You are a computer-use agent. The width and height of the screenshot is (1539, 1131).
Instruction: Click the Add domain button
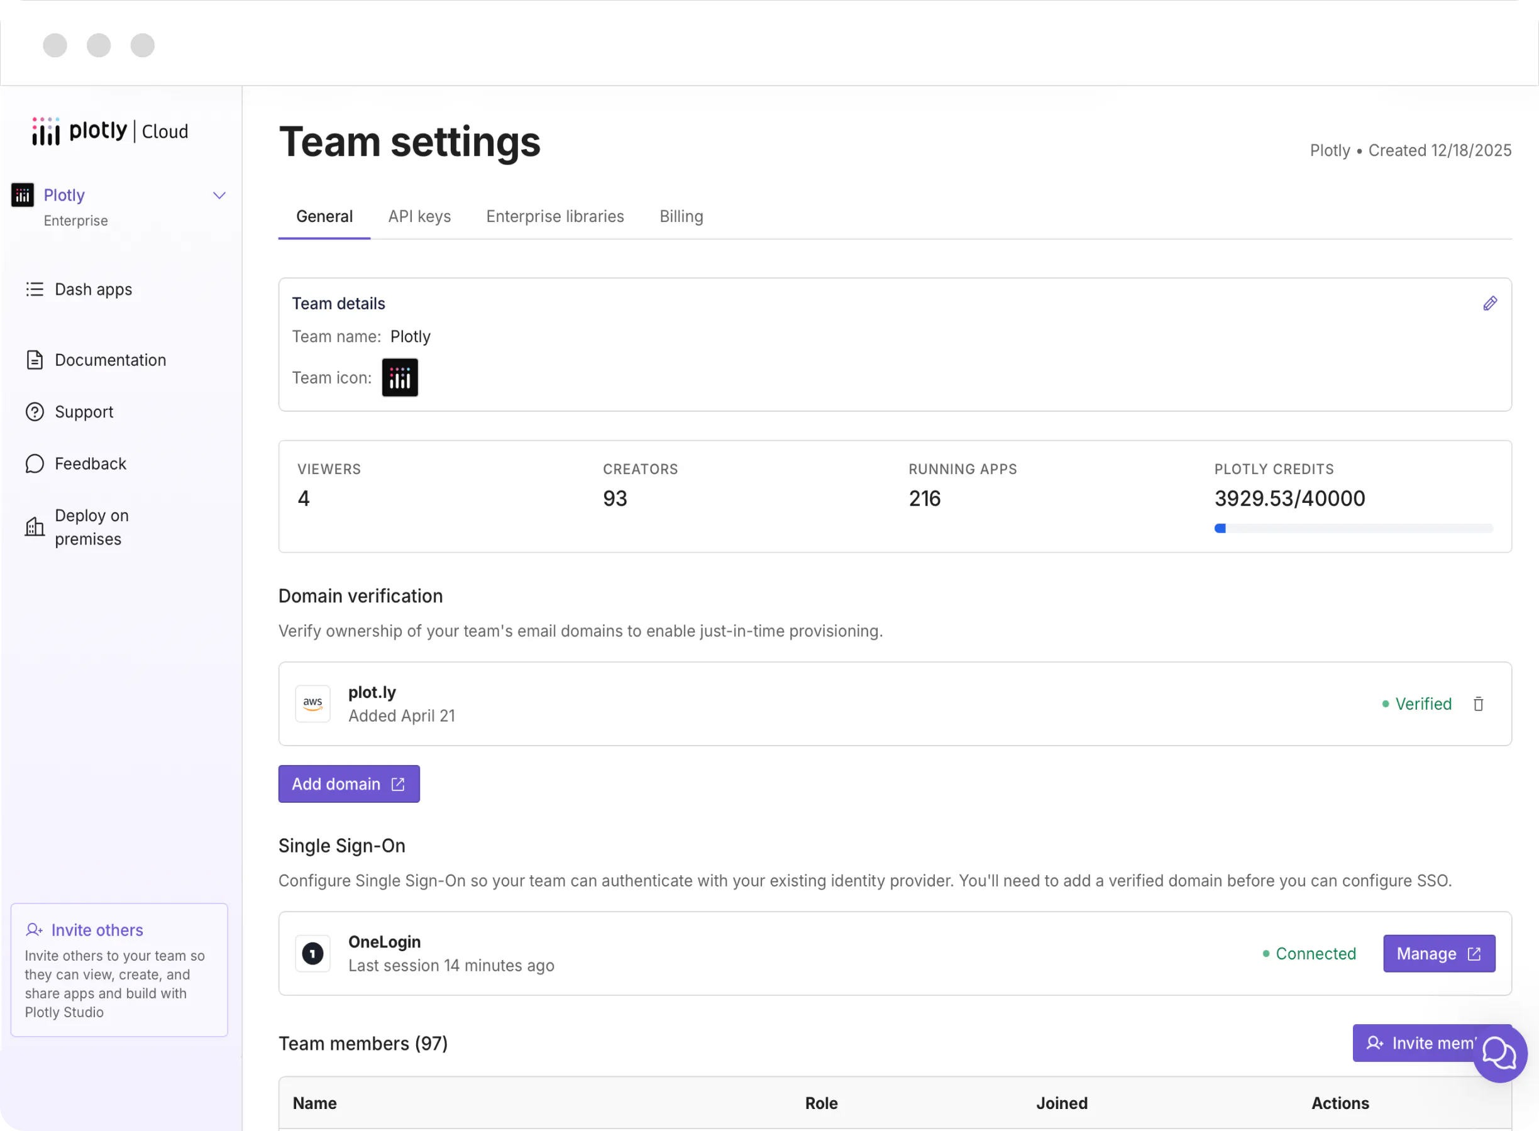(x=349, y=784)
